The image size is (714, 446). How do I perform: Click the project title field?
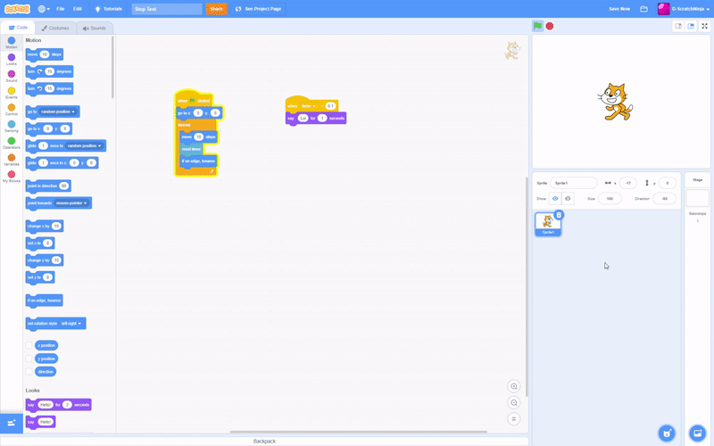(167, 9)
